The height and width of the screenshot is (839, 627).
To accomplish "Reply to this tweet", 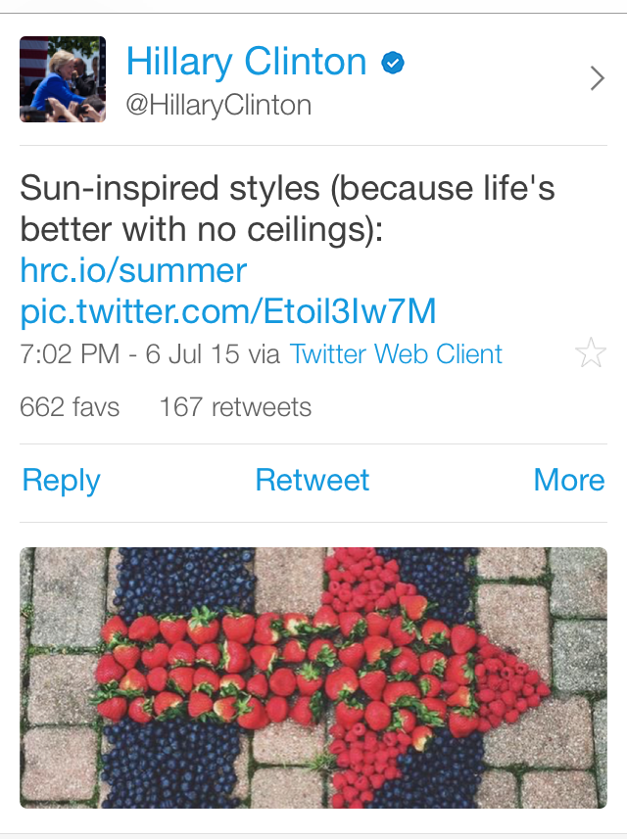I will (x=61, y=480).
